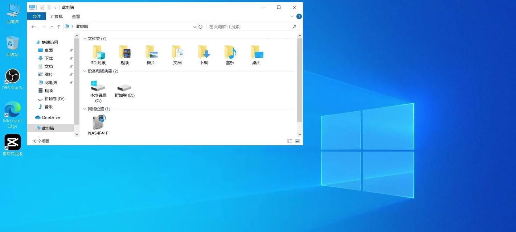516x232 pixels.
Task: Switch to large icons view in status bar
Action: [298, 141]
